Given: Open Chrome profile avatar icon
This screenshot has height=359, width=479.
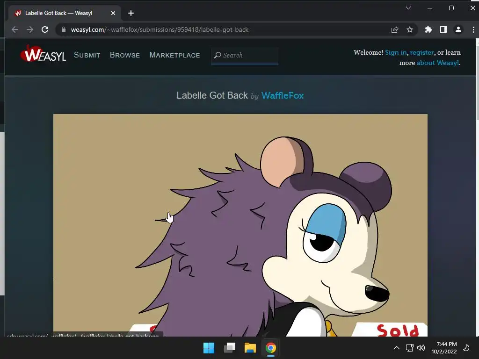Looking at the screenshot, I should pos(458,29).
